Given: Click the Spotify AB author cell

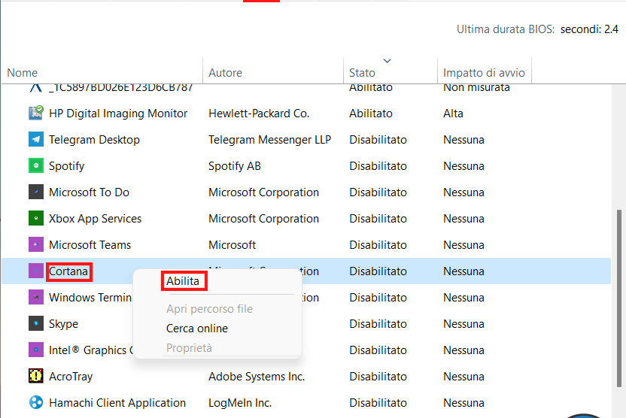Looking at the screenshot, I should click(x=235, y=166).
